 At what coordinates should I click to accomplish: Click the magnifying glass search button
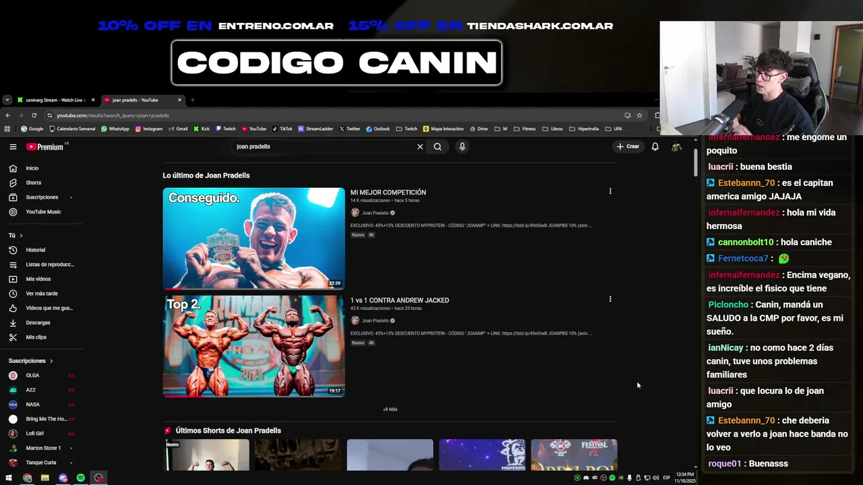438,146
